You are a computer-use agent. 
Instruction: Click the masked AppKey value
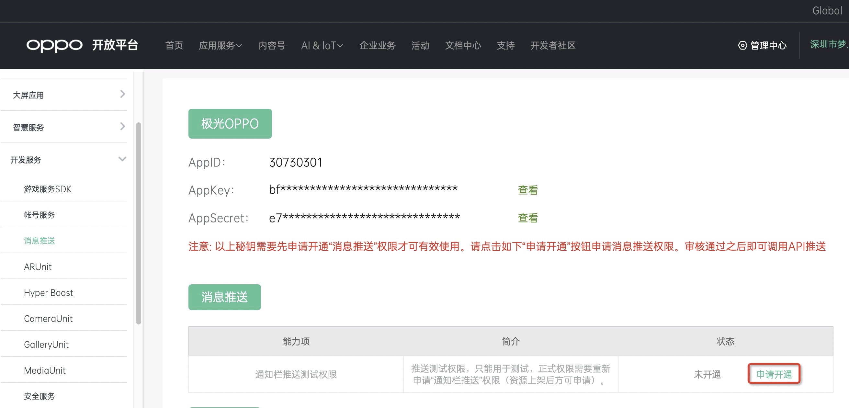click(x=363, y=189)
